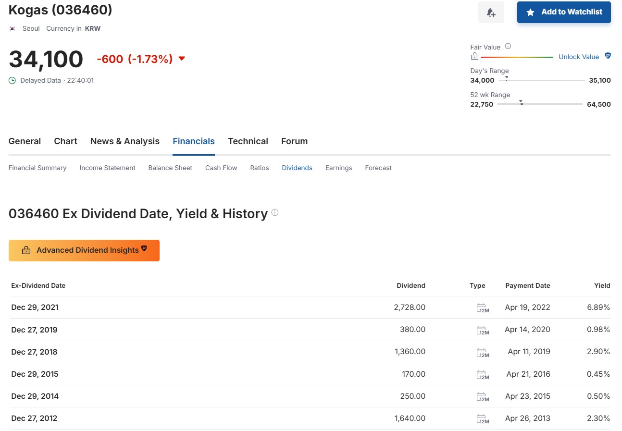Click the 1,640.00 dividend value
Image resolution: width=622 pixels, height=431 pixels.
(410, 418)
